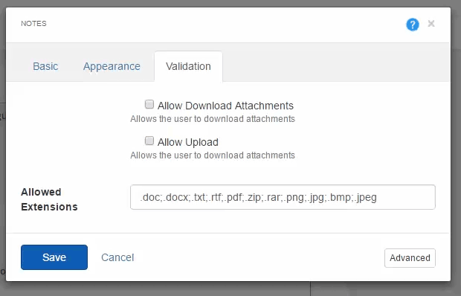Select the Validation tab
The image size is (461, 296).
188,66
